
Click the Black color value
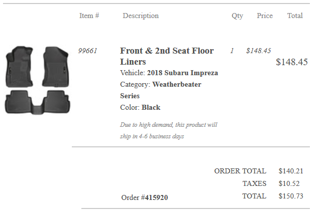151,107
